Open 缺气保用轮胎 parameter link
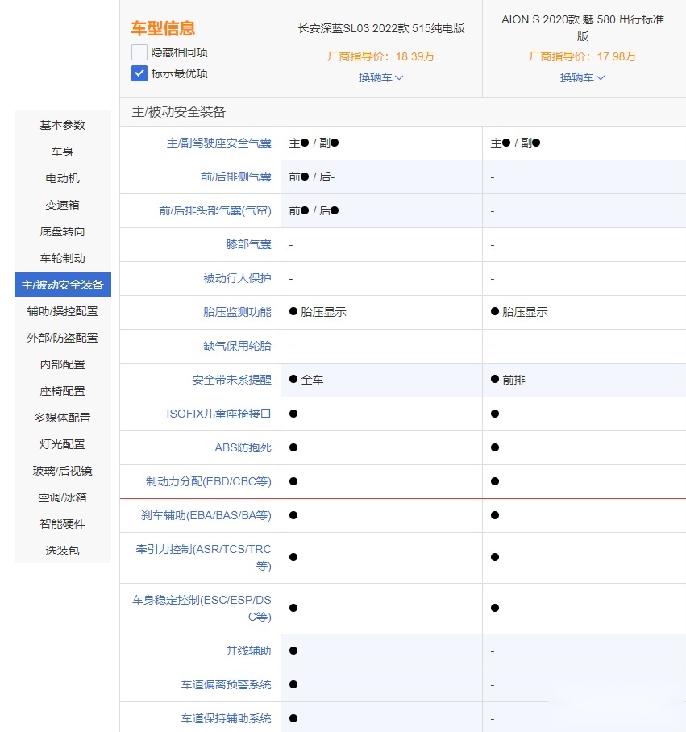Screen dimensions: 686x732 (x=238, y=346)
